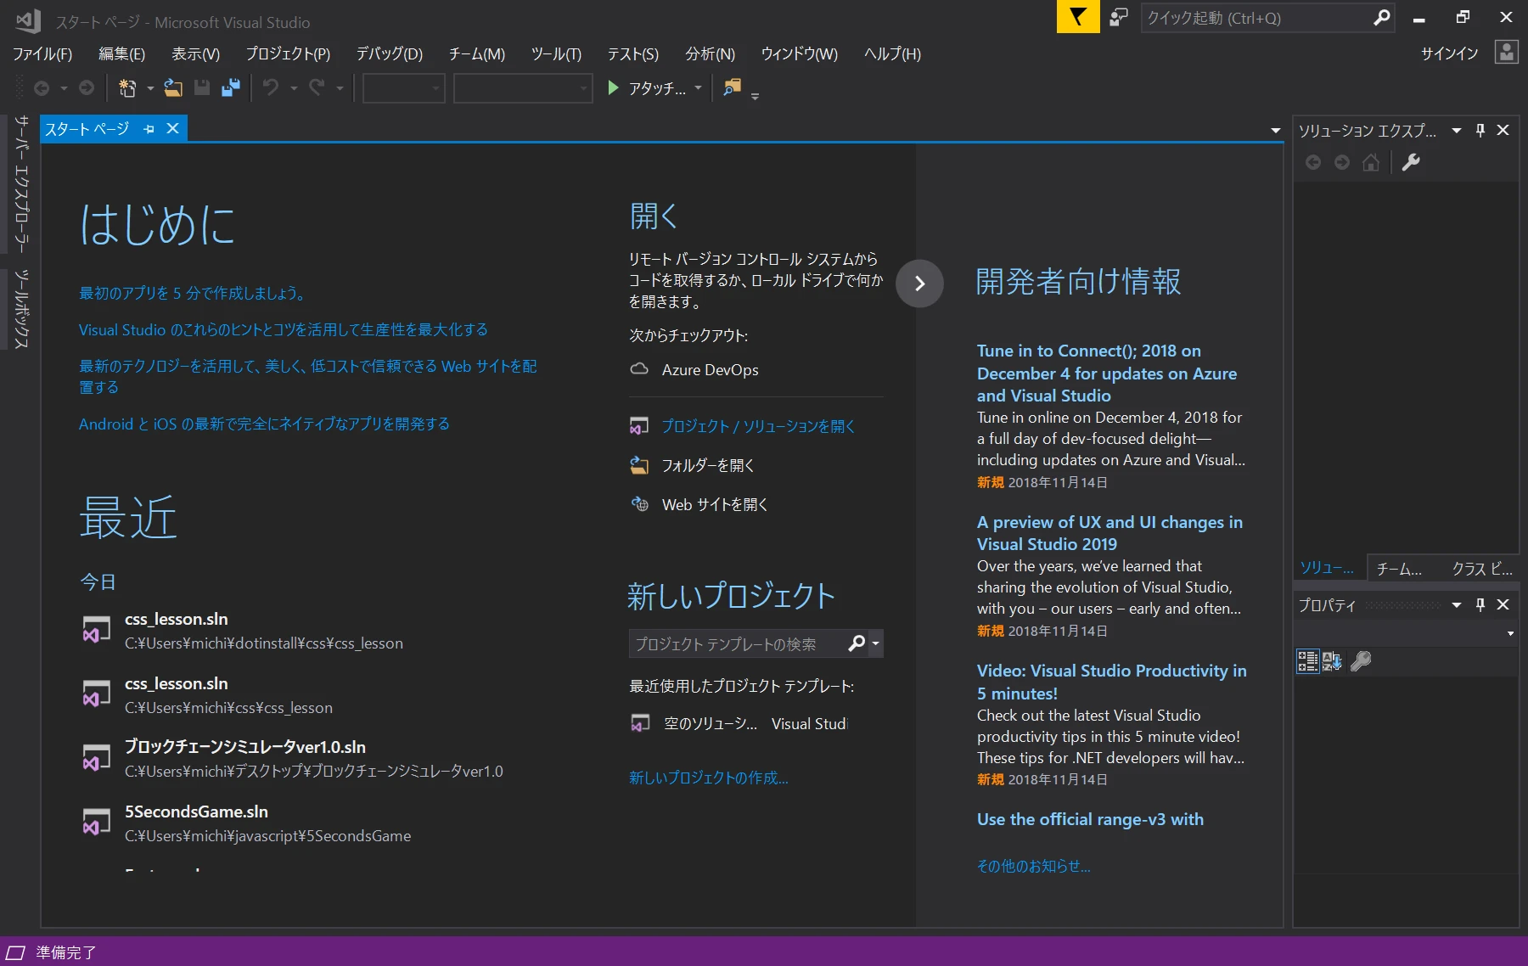This screenshot has width=1528, height=966.
Task: Open プロパティ panel window position dropdown
Action: tap(1457, 604)
